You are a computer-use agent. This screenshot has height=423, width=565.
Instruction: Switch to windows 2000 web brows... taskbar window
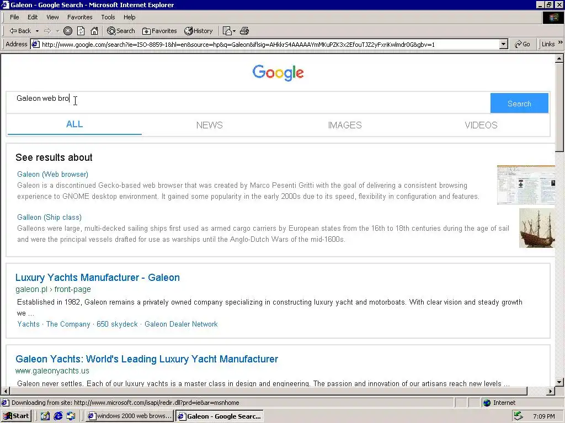[130, 416]
